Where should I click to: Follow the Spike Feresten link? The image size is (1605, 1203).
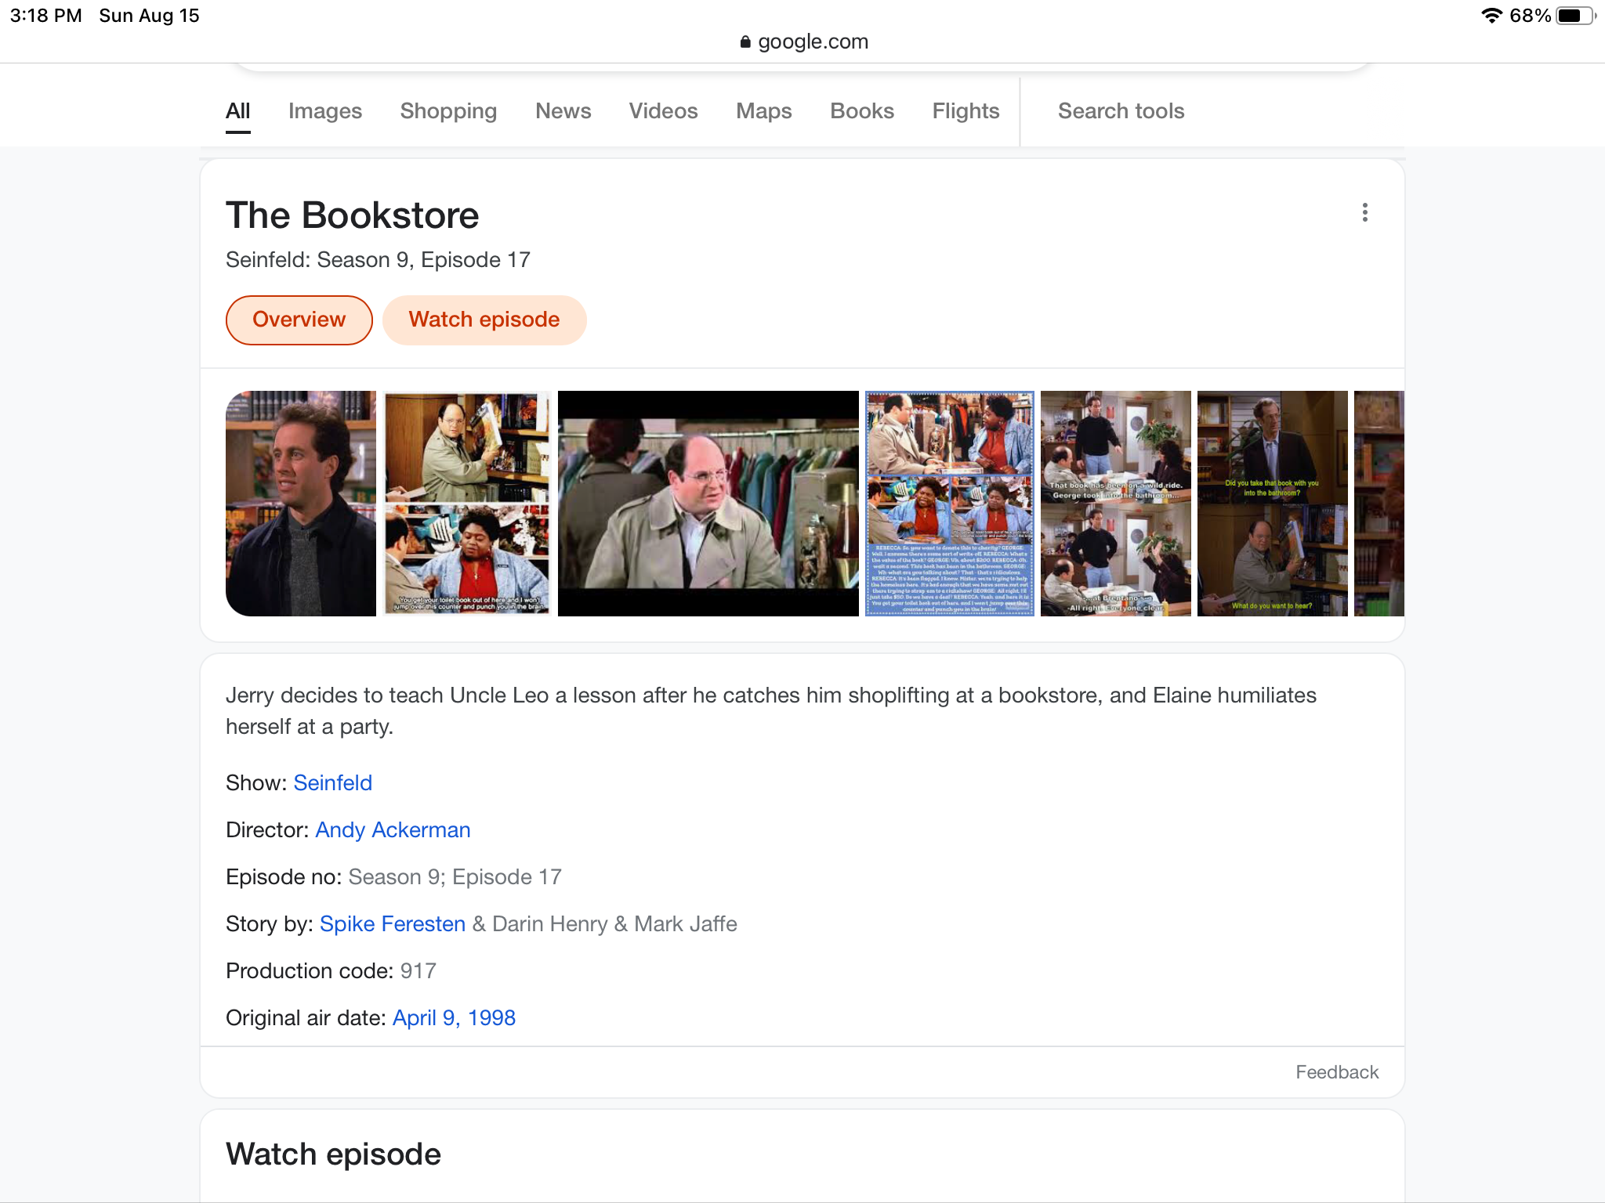click(x=393, y=923)
